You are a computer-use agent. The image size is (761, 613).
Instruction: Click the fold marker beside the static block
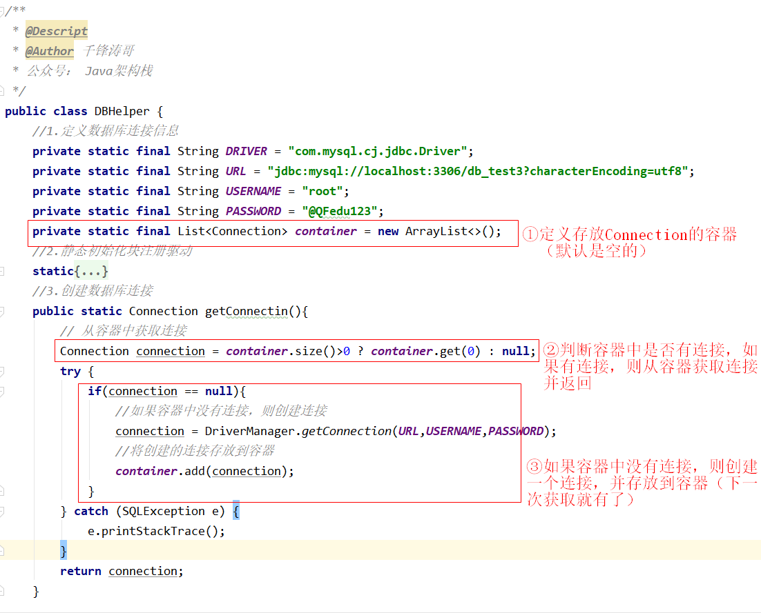pyautogui.click(x=3, y=271)
